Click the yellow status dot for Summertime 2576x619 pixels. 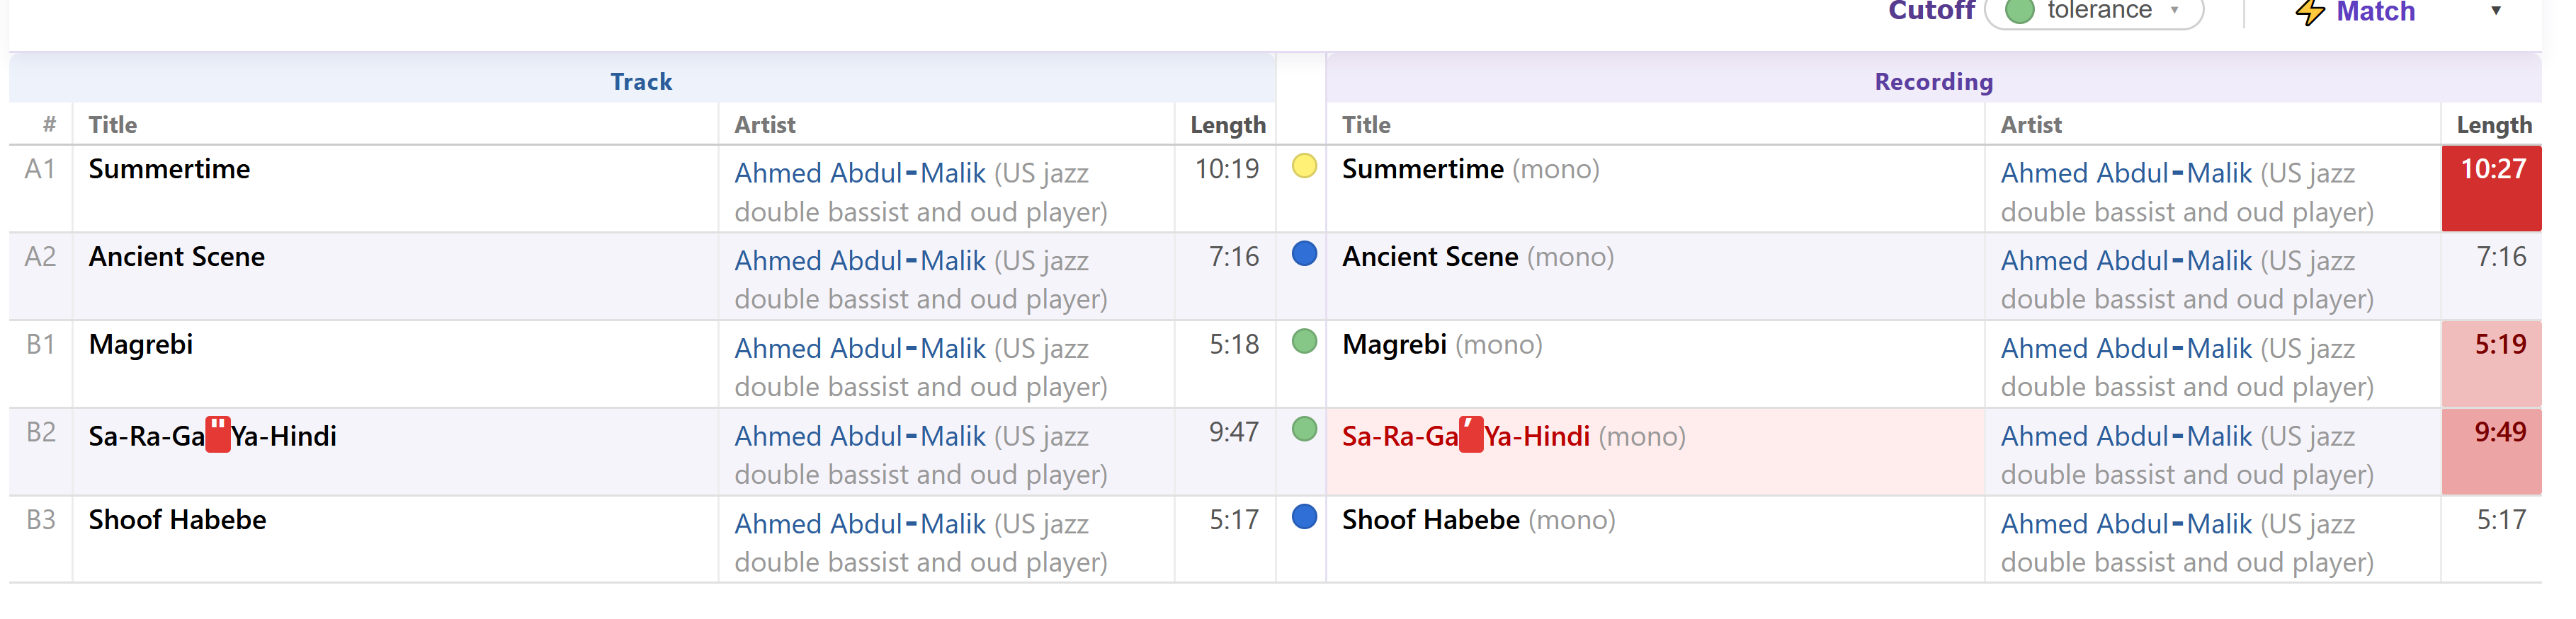tap(1304, 166)
